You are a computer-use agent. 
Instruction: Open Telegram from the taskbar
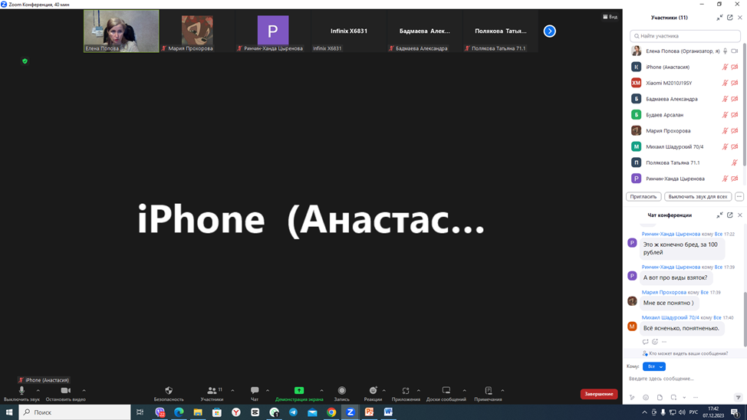[x=293, y=412]
